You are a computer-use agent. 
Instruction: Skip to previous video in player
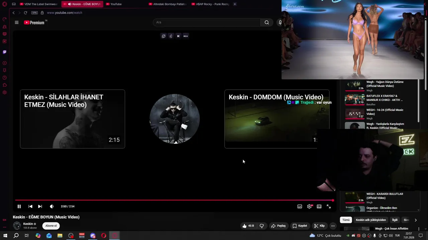[30, 206]
